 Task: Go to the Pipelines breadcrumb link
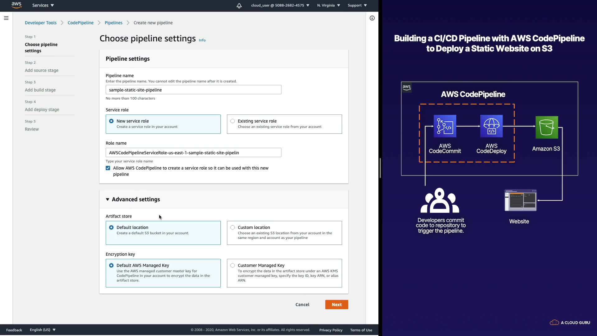tap(113, 23)
